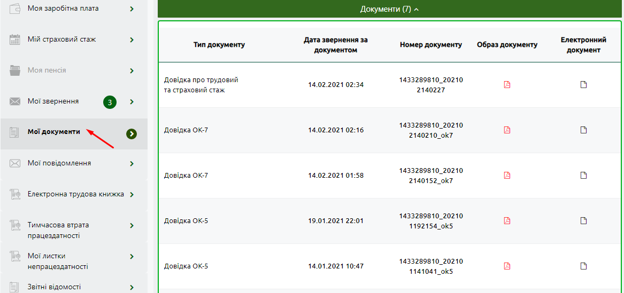
Task: Open PDF image for Довідка ОК-7 dated 01:58
Action: [507, 175]
